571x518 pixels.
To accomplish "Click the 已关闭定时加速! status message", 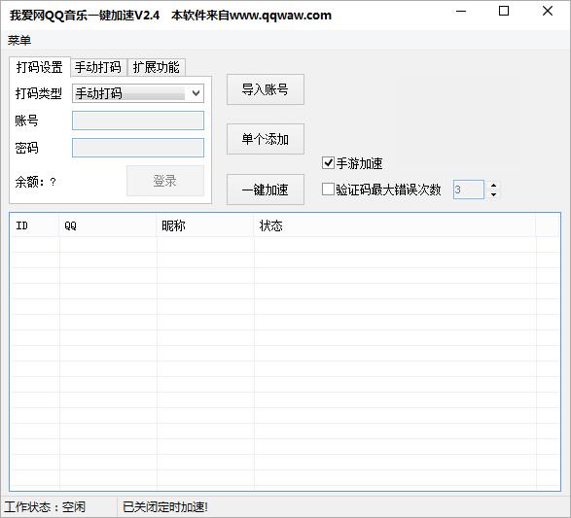I will (165, 506).
